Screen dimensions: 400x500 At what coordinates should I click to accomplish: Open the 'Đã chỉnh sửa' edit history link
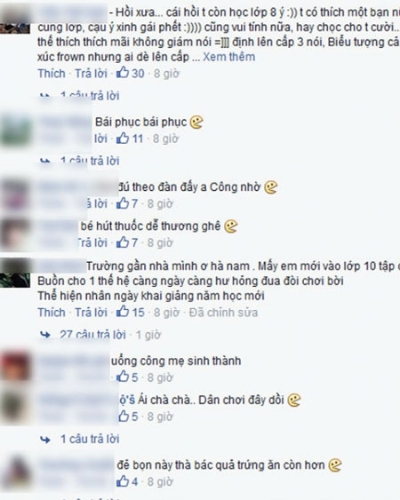coord(223,313)
